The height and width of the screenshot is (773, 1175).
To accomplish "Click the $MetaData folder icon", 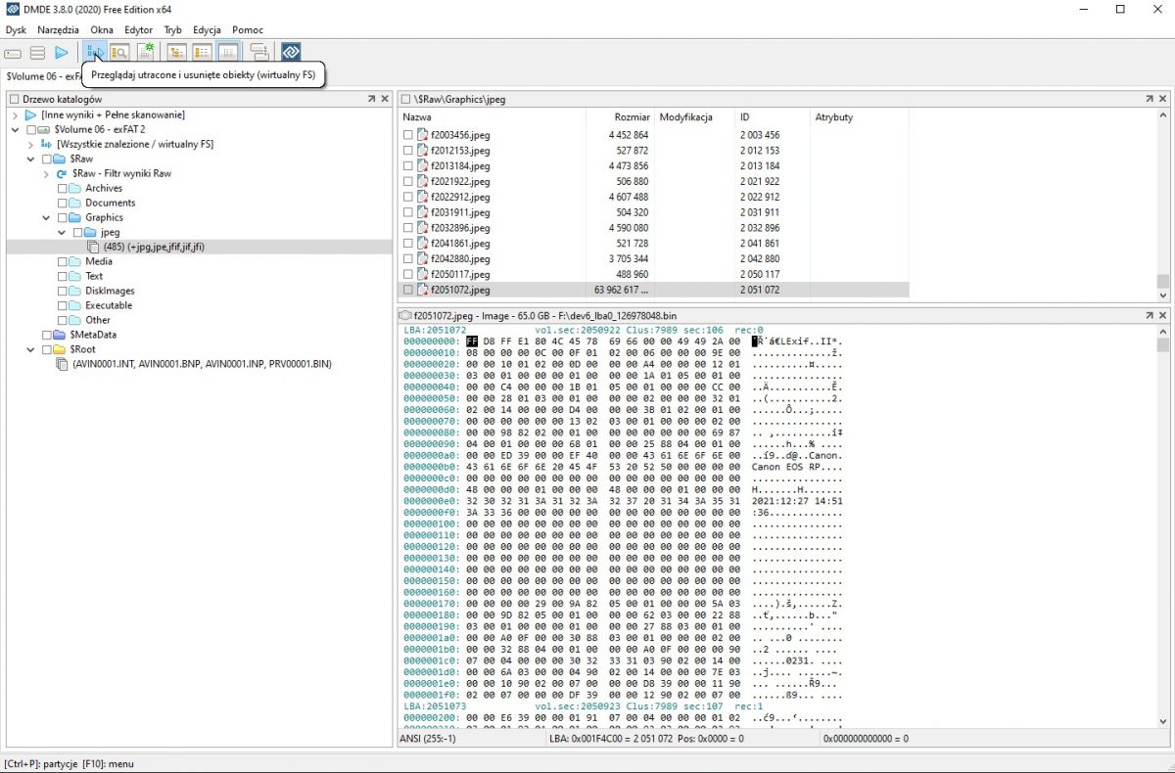I will (61, 335).
